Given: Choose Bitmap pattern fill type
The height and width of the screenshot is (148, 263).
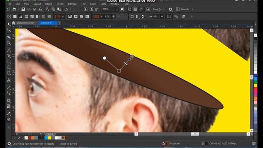Looking at the screenshot, I should coord(32,16).
